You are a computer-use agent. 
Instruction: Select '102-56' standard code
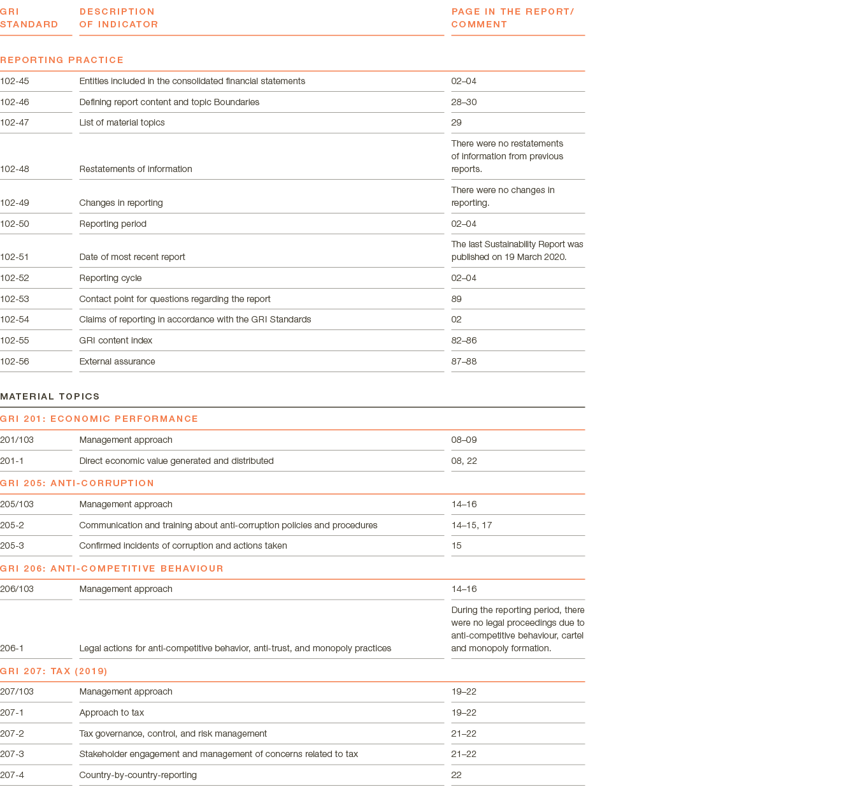click(15, 361)
